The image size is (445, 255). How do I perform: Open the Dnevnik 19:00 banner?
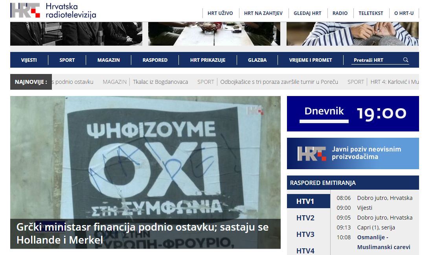pos(353,113)
